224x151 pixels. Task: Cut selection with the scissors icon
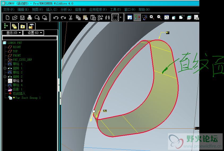click(x=71, y=18)
